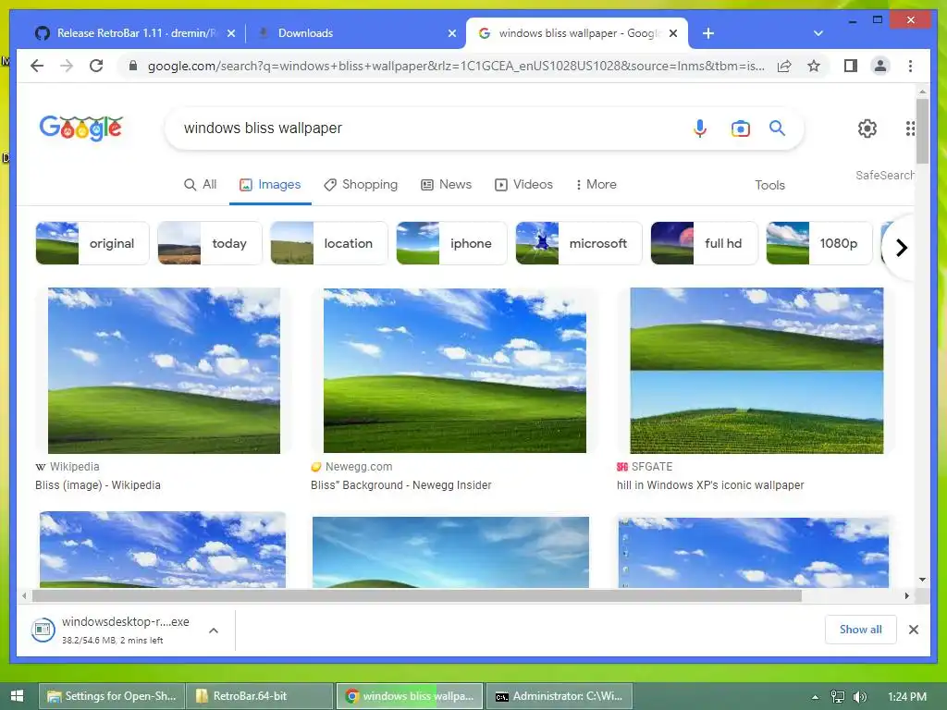Expand download item options chevron

[x=214, y=630]
